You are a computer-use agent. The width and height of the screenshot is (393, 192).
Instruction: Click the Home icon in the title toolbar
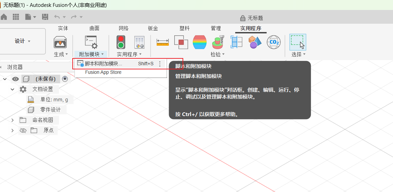3,17
